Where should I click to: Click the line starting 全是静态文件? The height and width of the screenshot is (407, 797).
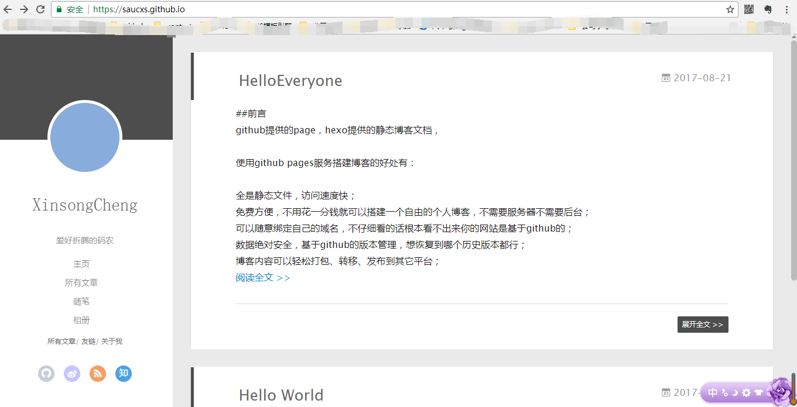pos(296,196)
